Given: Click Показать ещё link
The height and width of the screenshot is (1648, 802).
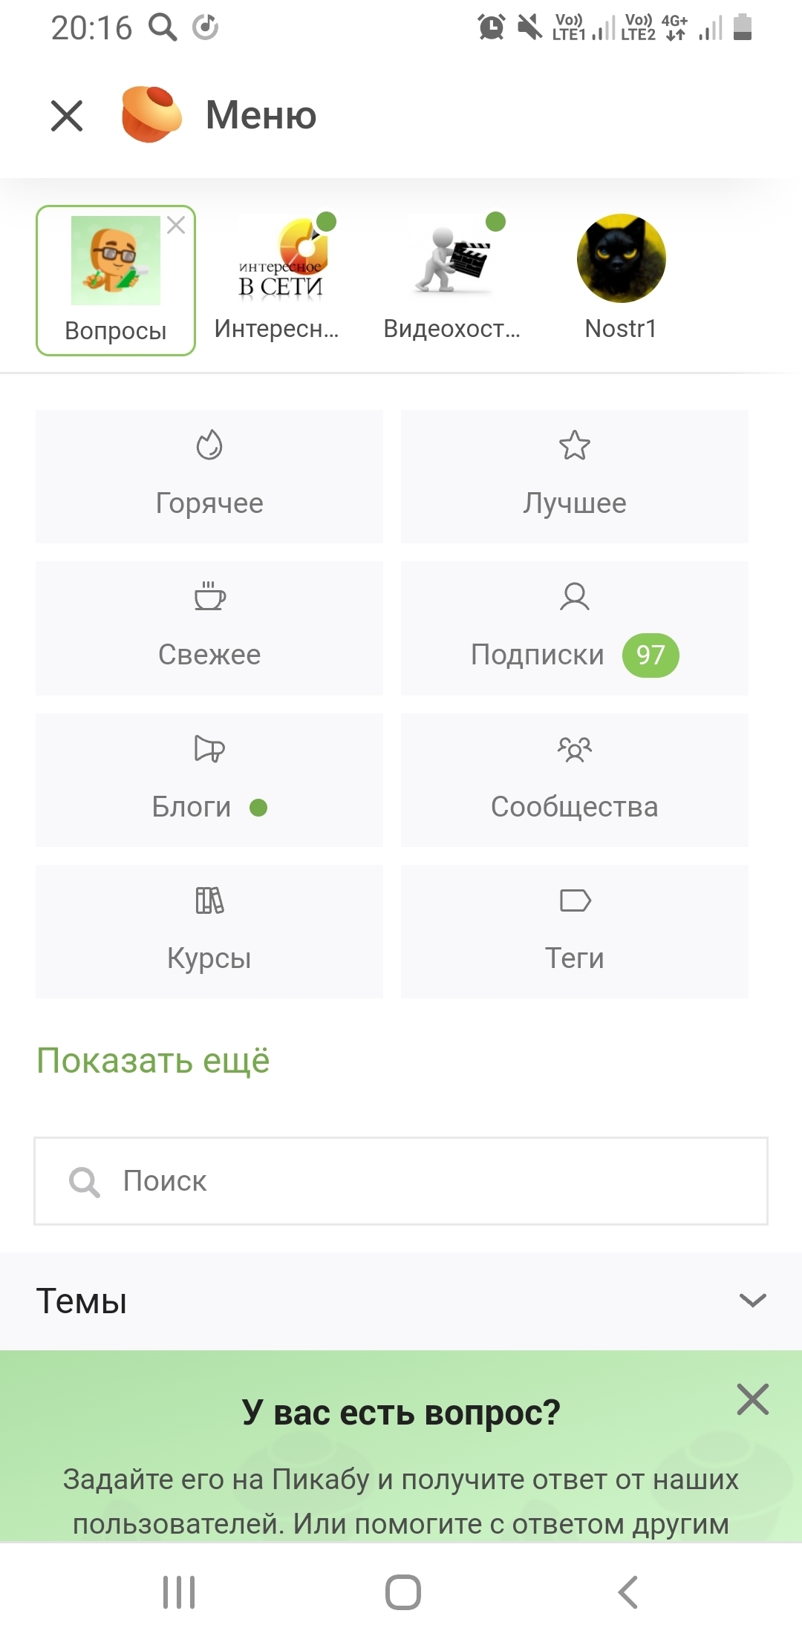Looking at the screenshot, I should [x=153, y=1061].
